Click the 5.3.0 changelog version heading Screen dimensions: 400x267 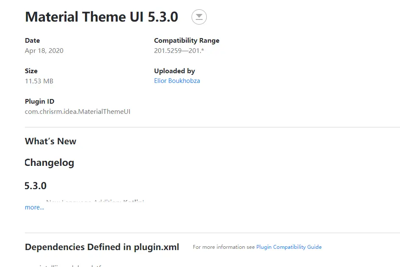(x=36, y=186)
